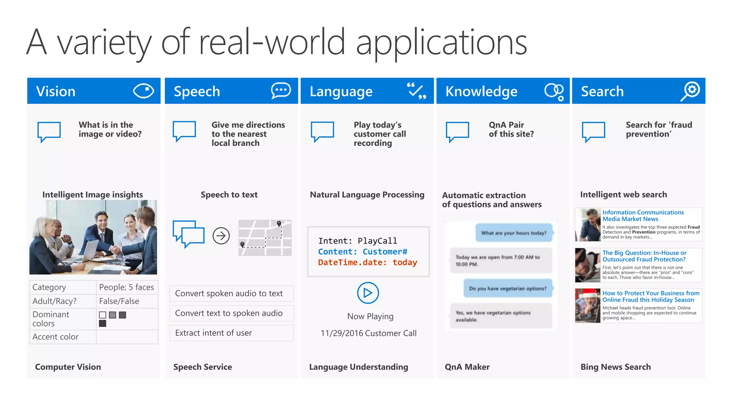The image size is (732, 412).
Task: Click thumbnail beside Information Communications news result
Action: tap(588, 225)
